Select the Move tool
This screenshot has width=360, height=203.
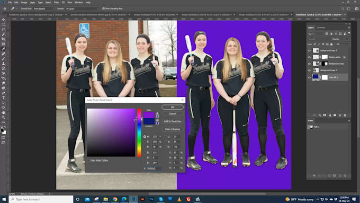(x=3, y=20)
